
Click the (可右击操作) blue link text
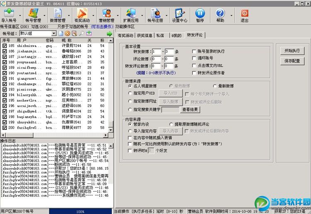[x=102, y=27]
